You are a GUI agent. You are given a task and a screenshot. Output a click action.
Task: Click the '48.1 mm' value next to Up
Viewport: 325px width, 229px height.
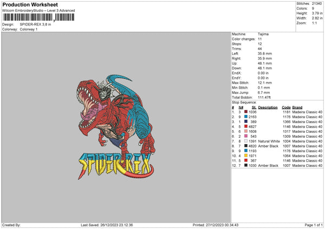(265, 63)
